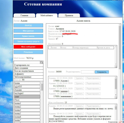Open Заявки на вывод средств
This screenshot has height=123, width=124.
[28, 42]
